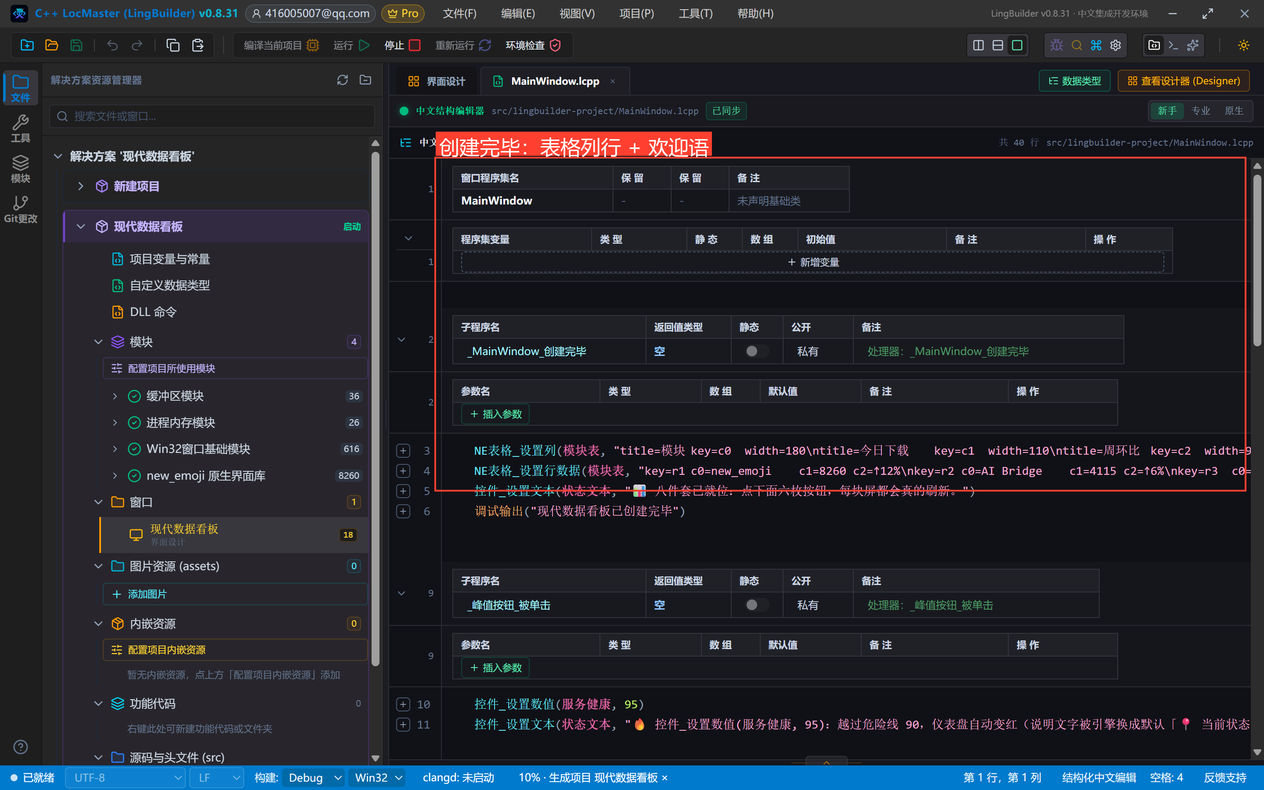Click the undo arrow icon
Viewport: 1264px width, 790px height.
coord(112,46)
